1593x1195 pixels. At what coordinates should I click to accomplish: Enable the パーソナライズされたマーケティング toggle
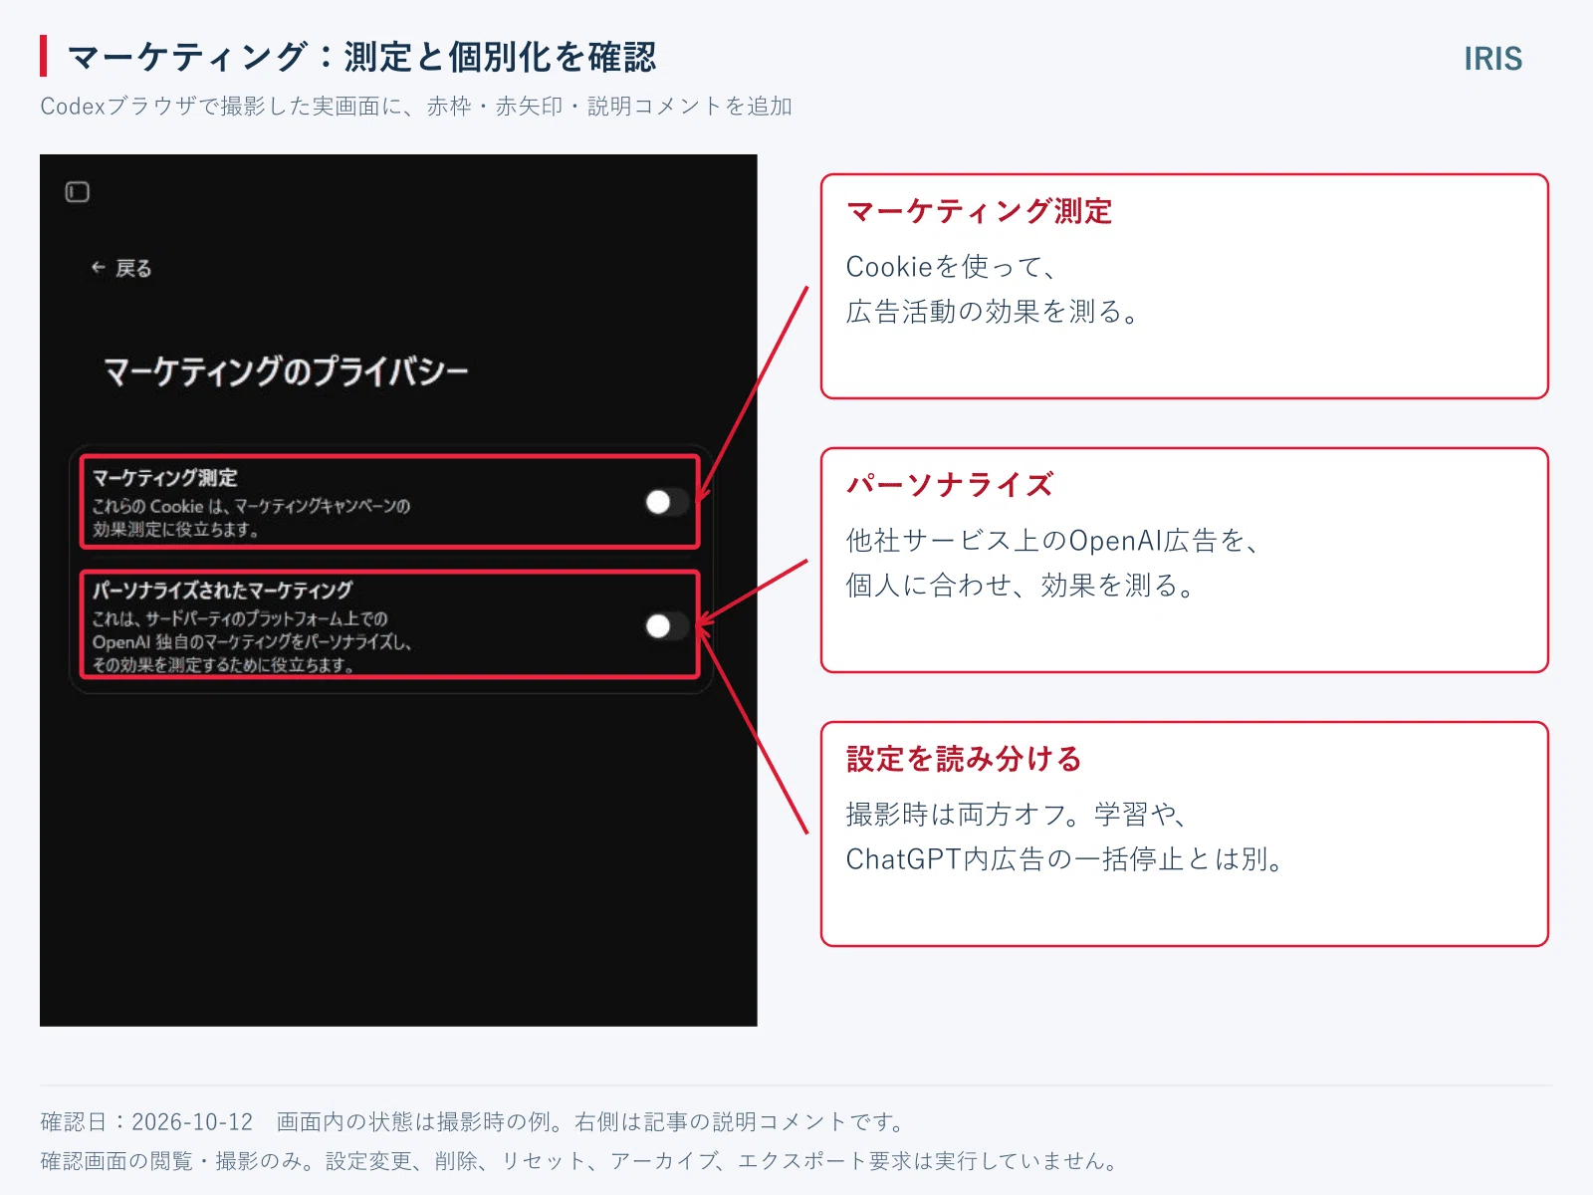(666, 625)
